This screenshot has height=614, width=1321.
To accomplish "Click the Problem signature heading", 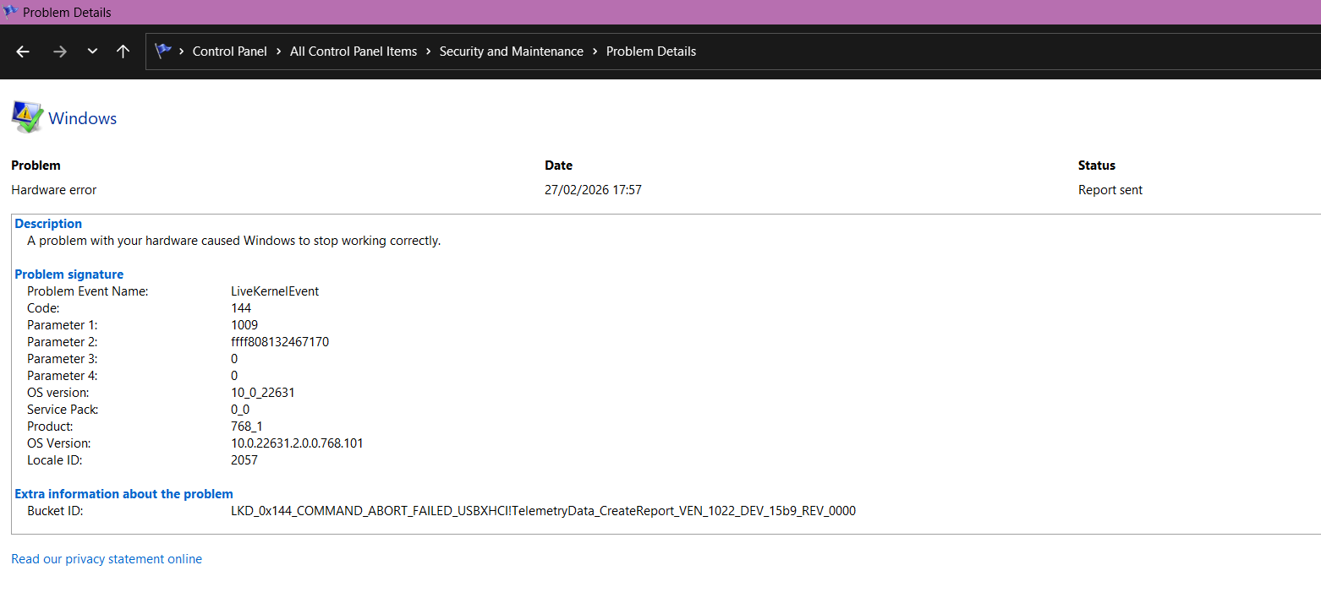I will pyautogui.click(x=69, y=274).
